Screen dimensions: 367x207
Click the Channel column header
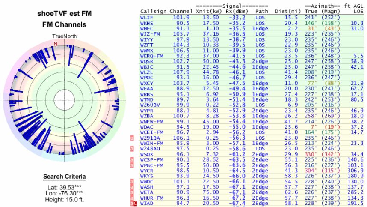[181, 11]
